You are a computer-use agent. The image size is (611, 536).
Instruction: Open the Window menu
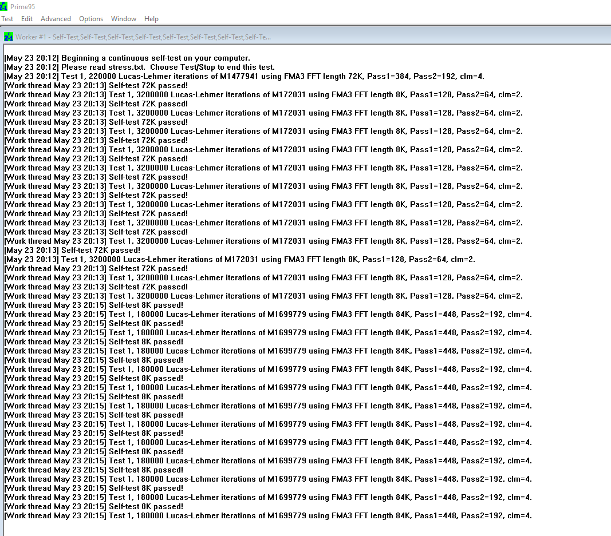coord(124,19)
